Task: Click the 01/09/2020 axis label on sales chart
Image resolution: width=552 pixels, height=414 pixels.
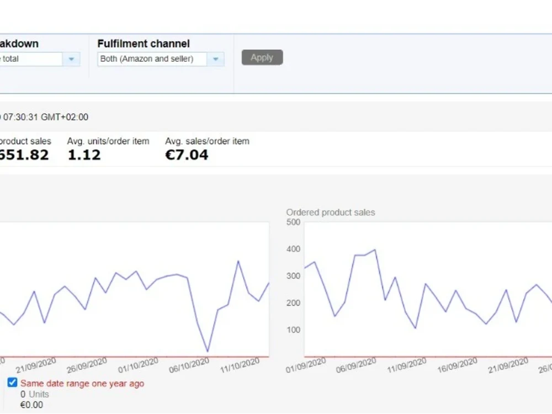Action: 306,365
